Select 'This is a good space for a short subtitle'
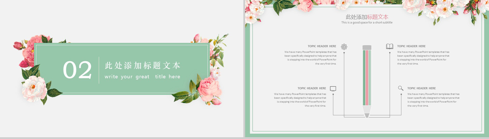 click(x=367, y=22)
